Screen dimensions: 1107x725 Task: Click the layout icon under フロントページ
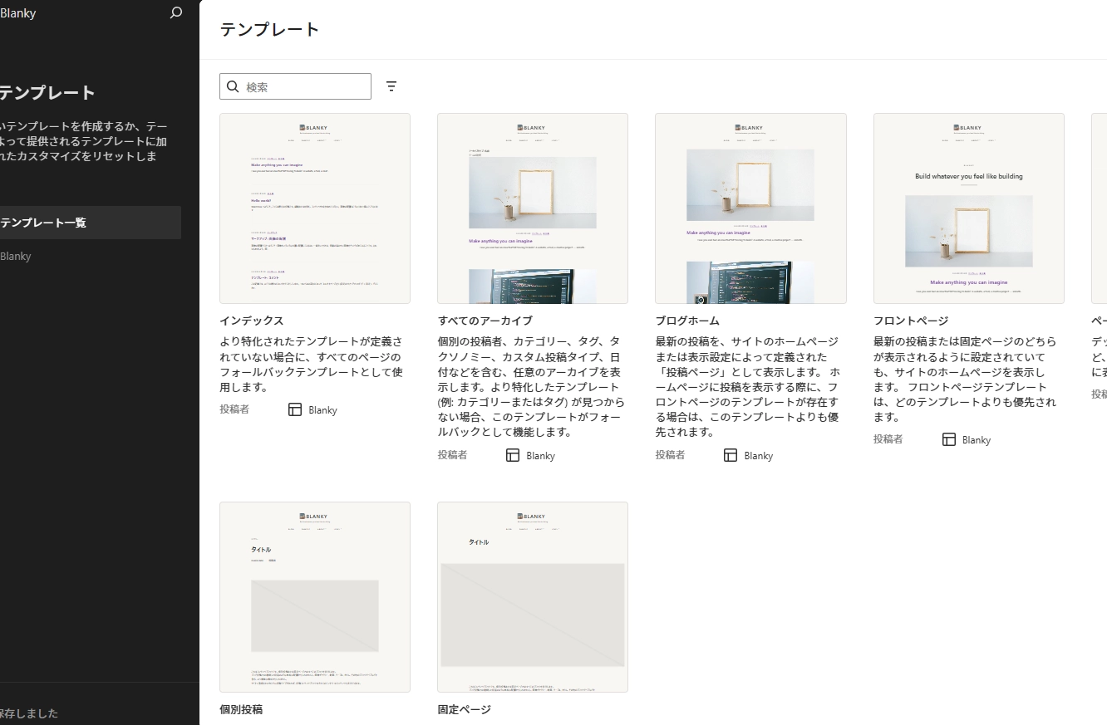(949, 439)
